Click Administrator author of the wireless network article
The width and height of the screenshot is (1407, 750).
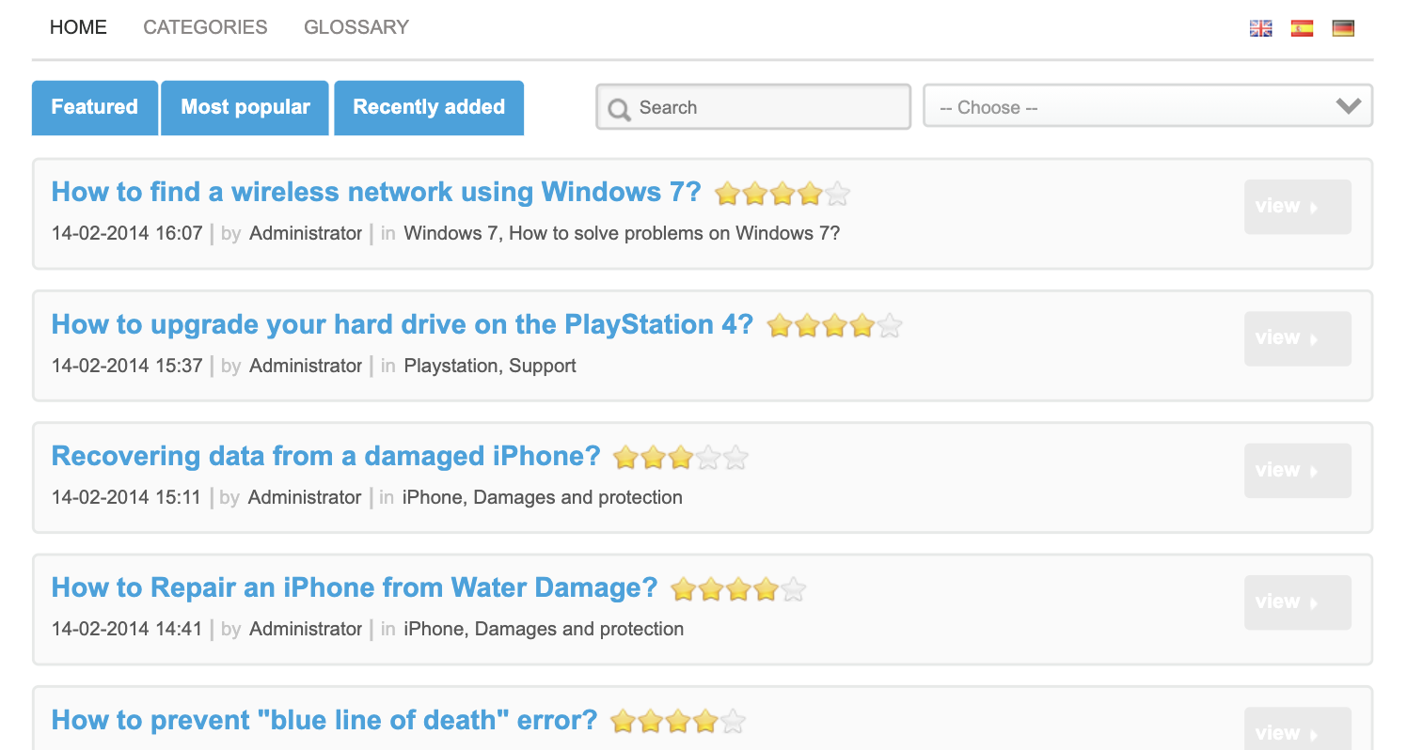(306, 233)
